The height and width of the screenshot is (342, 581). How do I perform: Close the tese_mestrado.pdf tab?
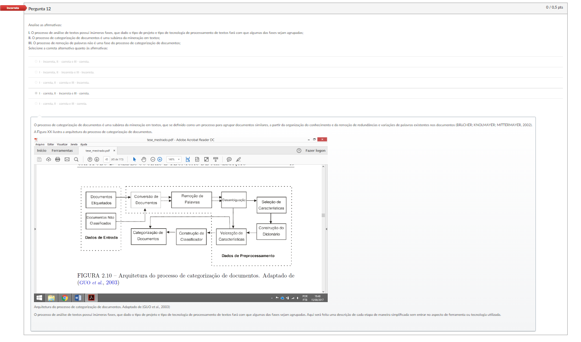(114, 151)
